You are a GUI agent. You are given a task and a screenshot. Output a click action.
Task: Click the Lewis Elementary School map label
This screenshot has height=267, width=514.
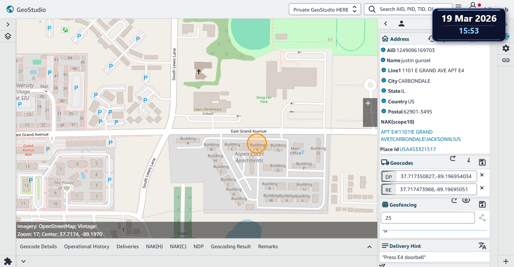point(208,111)
